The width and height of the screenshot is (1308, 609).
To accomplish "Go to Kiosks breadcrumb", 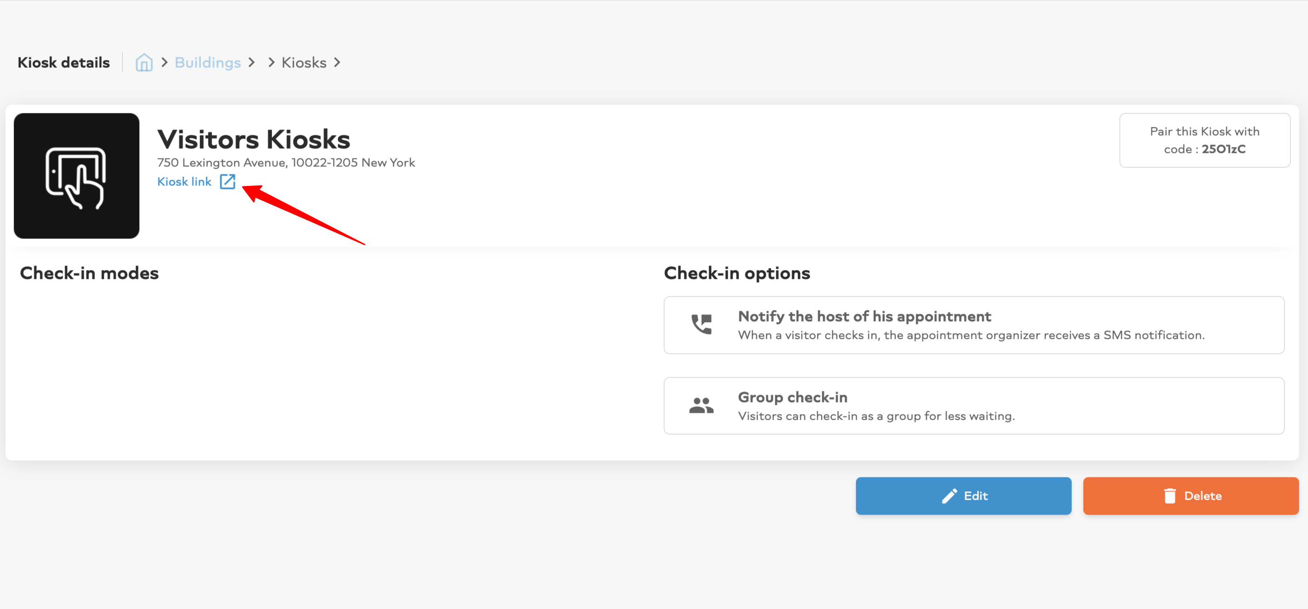I will point(304,62).
